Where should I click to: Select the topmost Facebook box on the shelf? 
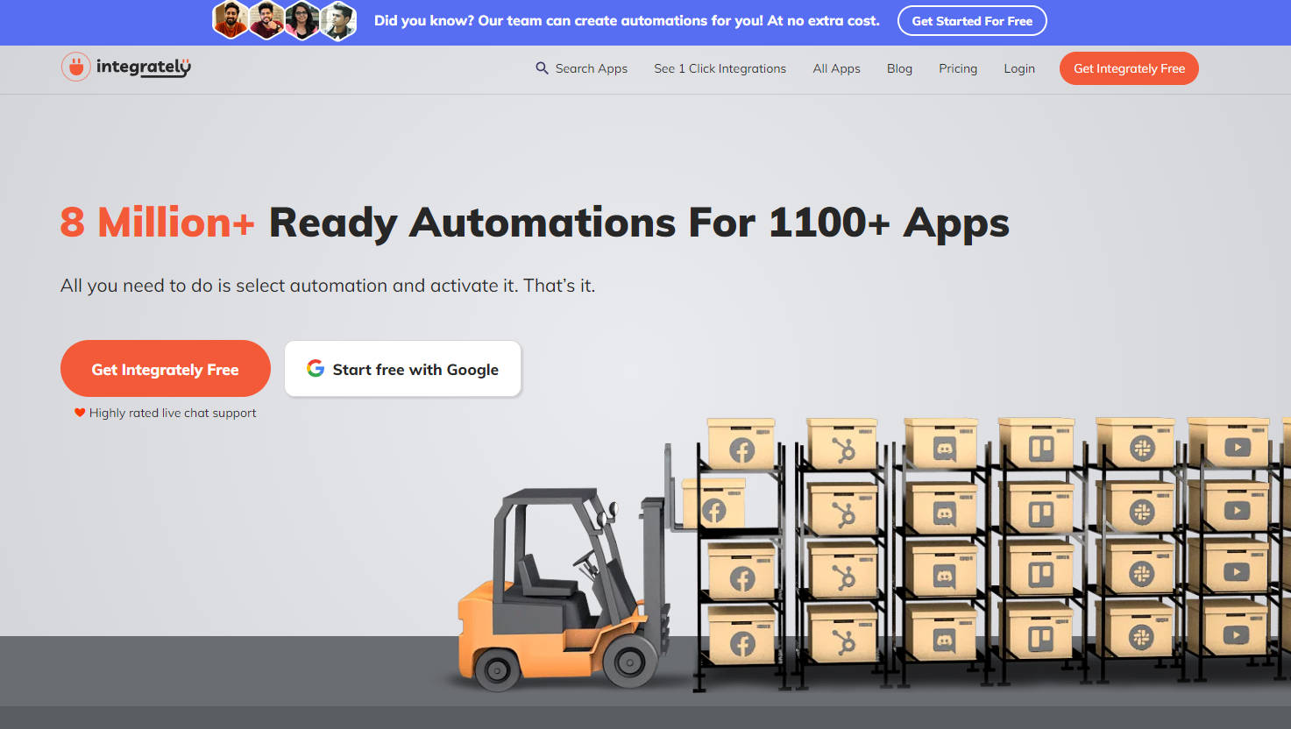click(741, 444)
